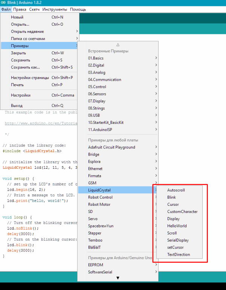Open Servo library examples
Image resolution: width=226 pixels, height=290 pixels.
[118, 219]
